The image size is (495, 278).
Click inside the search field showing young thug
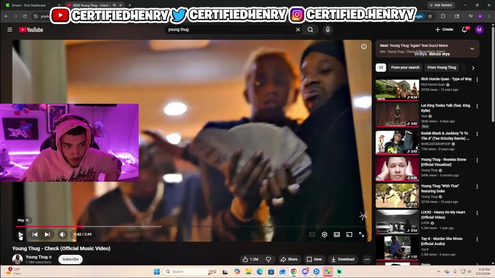coord(230,29)
